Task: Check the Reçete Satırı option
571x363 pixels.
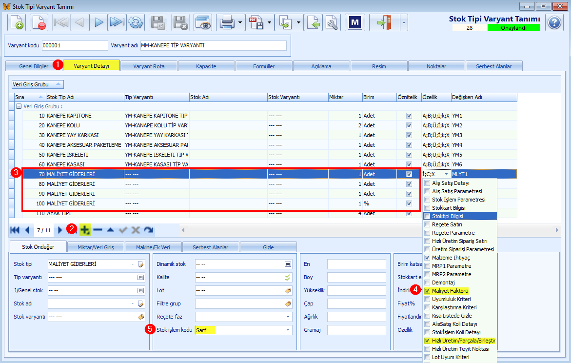Action: (427, 224)
